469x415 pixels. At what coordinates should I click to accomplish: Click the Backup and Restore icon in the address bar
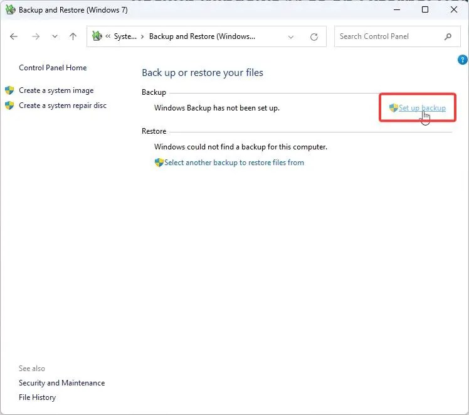(x=97, y=36)
